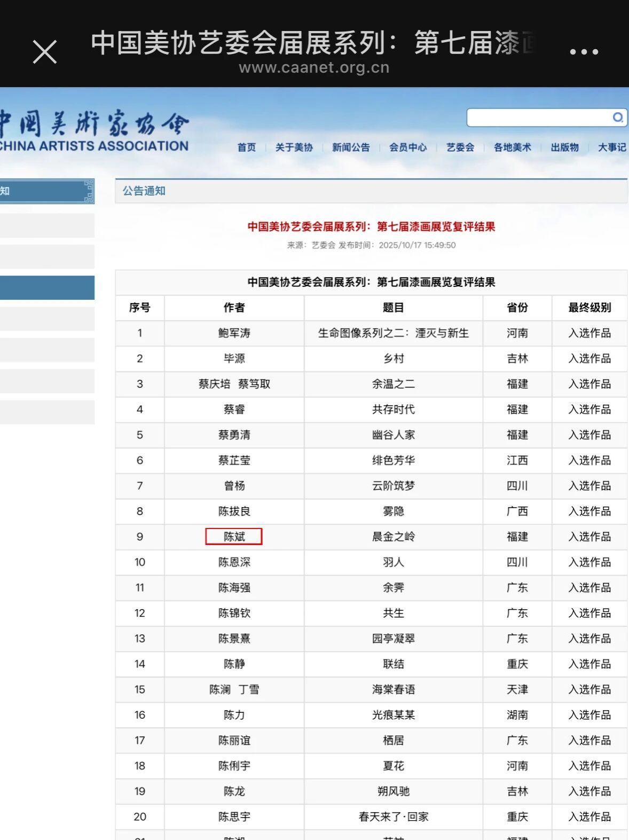Close the in-app browser page
Screen dimensions: 629x840
click(45, 52)
